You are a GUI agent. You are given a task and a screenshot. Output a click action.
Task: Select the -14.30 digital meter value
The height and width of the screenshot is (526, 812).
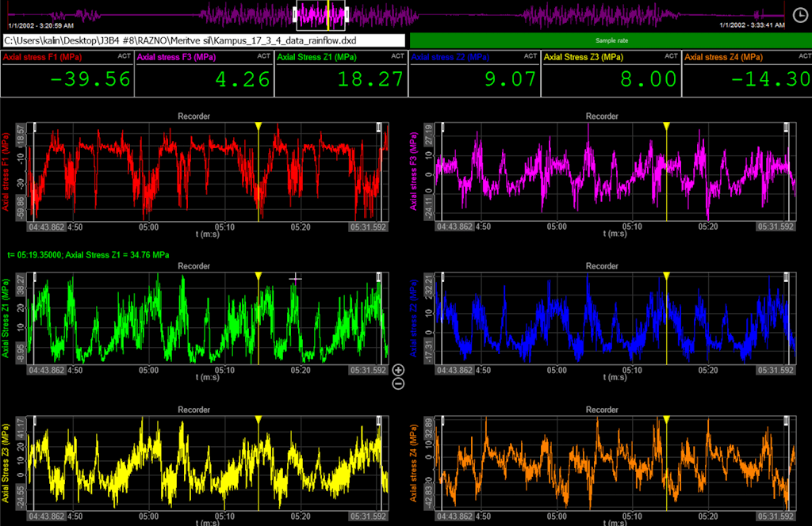tap(771, 79)
